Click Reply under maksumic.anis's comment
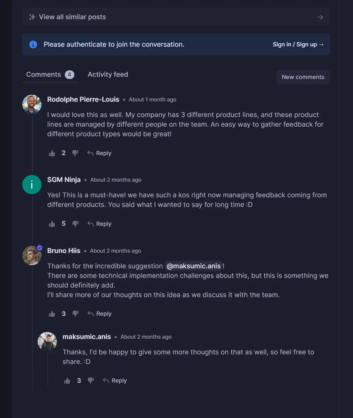The height and width of the screenshot is (418, 353). [x=119, y=380]
